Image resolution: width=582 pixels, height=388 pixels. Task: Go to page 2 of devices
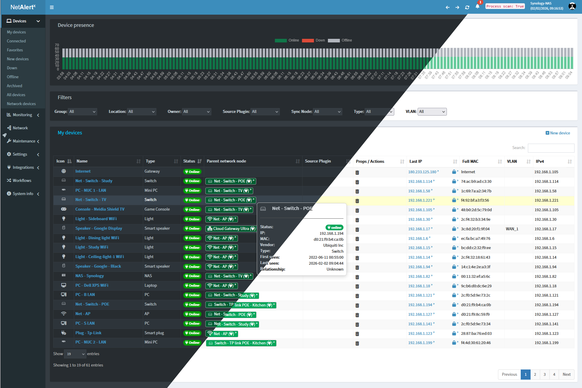[535, 374]
